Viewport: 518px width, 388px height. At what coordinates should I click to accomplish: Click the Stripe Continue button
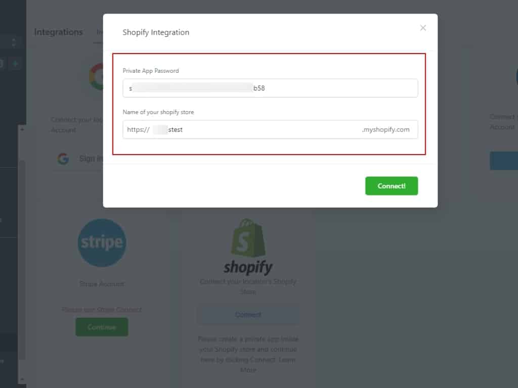pos(102,327)
